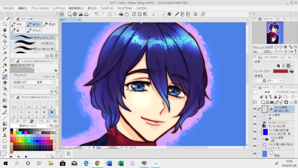This screenshot has width=298, height=168.
Task: Open the ファイル(F) menu
Action: pyautogui.click(x=8, y=8)
